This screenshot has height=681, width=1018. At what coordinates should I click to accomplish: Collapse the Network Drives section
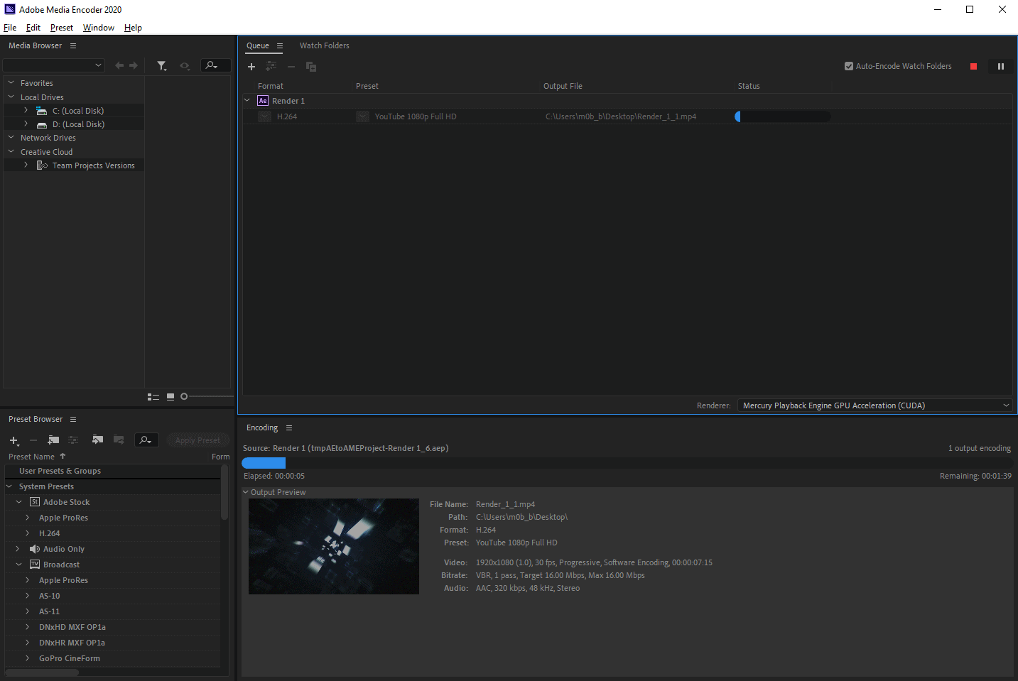[x=11, y=138]
